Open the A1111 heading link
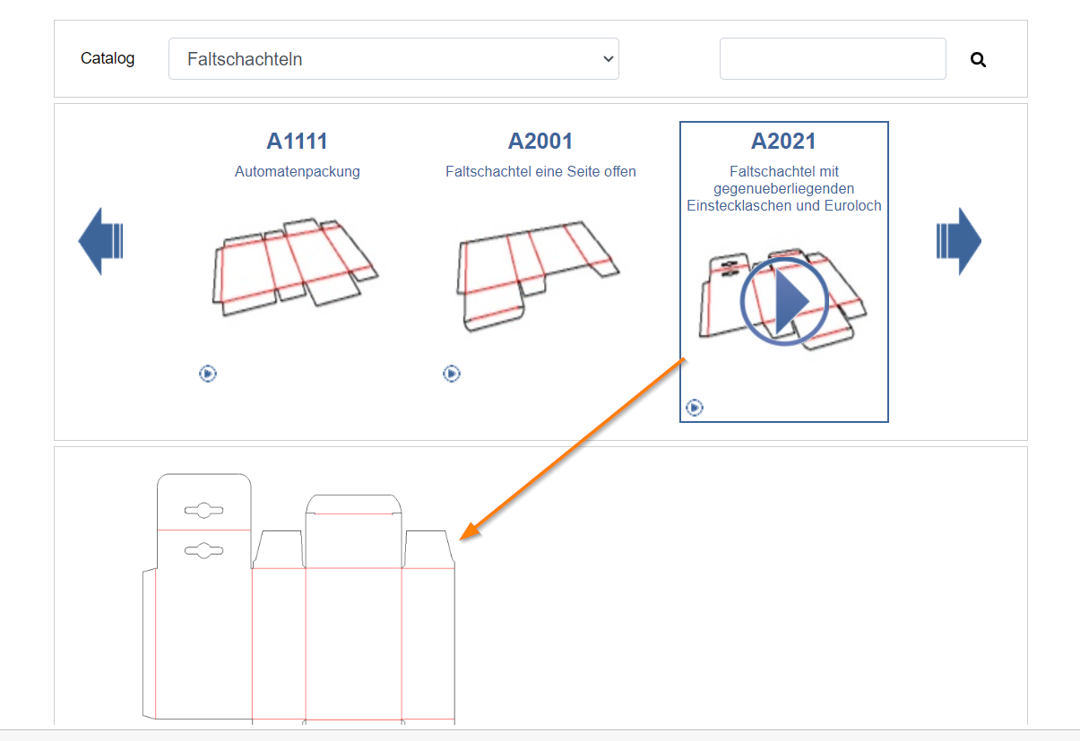The image size is (1080, 741). (x=298, y=141)
